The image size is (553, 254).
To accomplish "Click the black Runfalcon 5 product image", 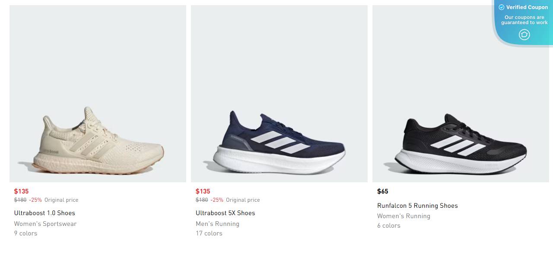I will tap(460, 93).
